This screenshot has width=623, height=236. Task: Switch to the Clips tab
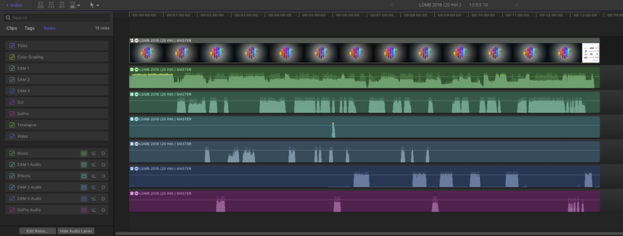pyautogui.click(x=12, y=28)
